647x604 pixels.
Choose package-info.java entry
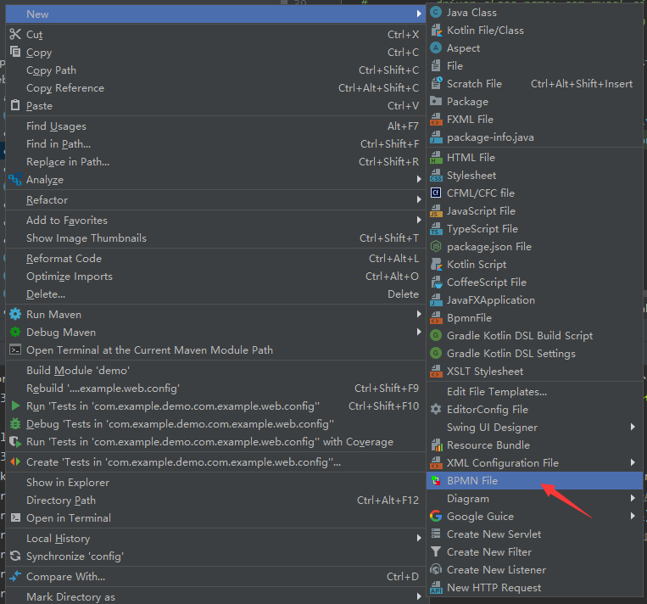pos(535,137)
